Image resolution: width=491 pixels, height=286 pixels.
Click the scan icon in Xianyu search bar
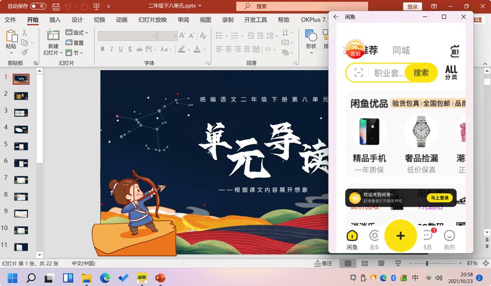[x=358, y=73]
